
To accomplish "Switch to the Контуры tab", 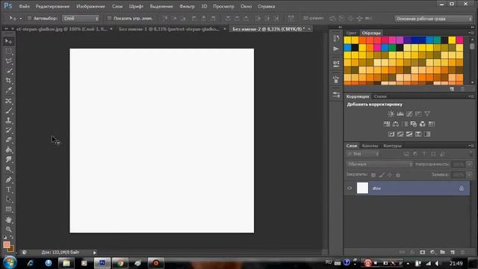I will [x=392, y=146].
